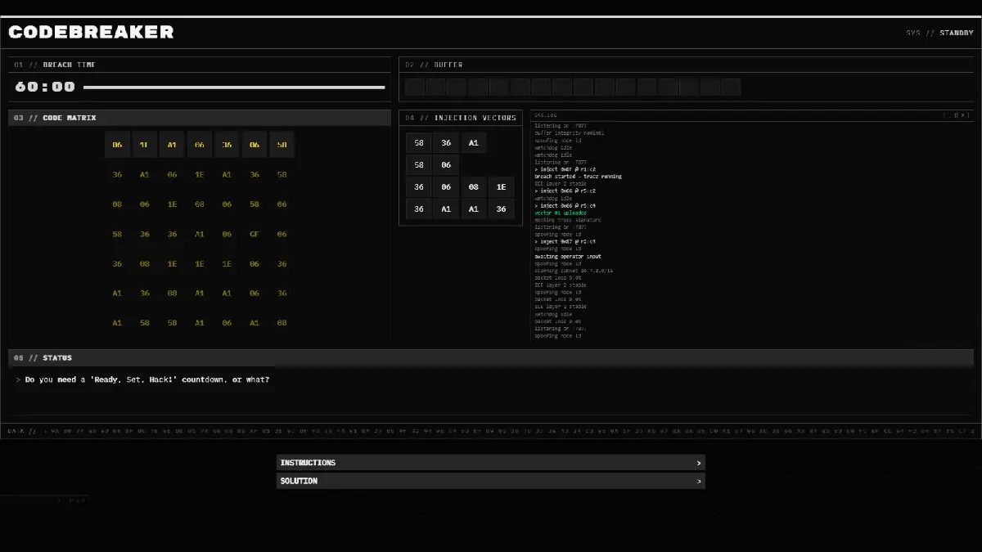Click the STATUS panel header

click(x=491, y=358)
